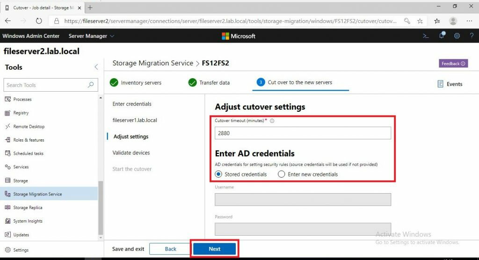Click the Feedback button

click(453, 64)
